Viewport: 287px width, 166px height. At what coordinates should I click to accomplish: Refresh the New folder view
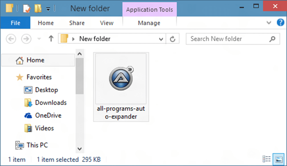tap(173, 39)
